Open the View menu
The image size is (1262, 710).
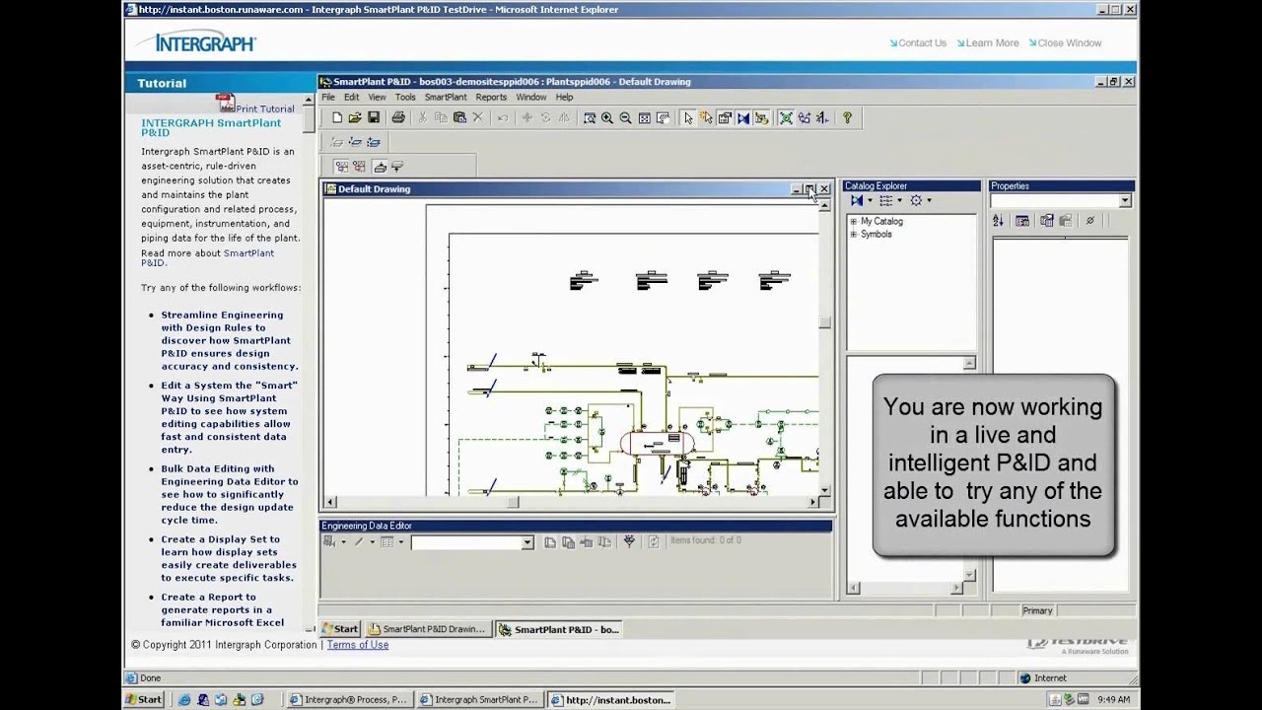click(x=378, y=98)
